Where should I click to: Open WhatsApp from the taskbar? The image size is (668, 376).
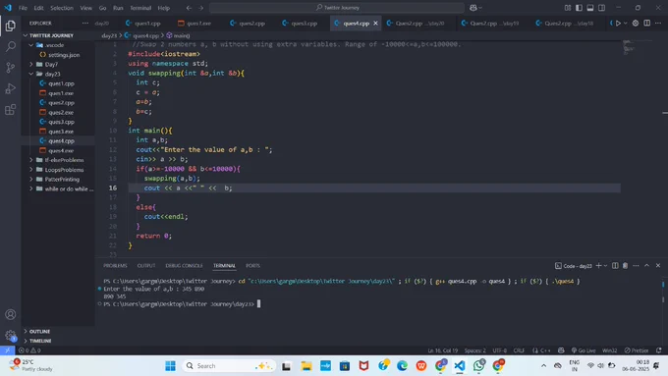pos(478,366)
